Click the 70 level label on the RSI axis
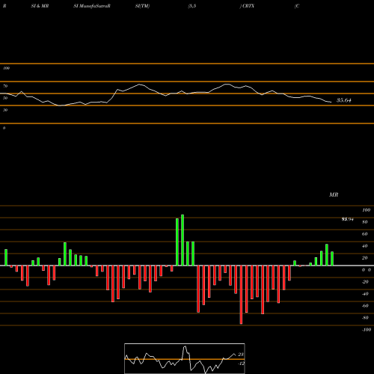 tap(5, 86)
